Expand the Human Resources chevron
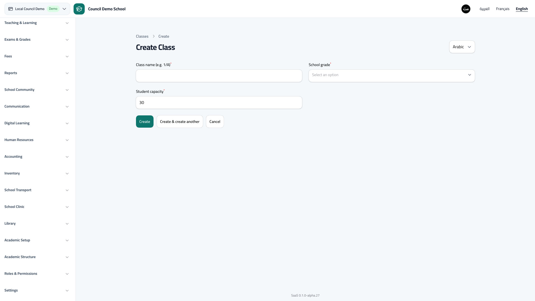The width and height of the screenshot is (535, 301). click(x=67, y=140)
